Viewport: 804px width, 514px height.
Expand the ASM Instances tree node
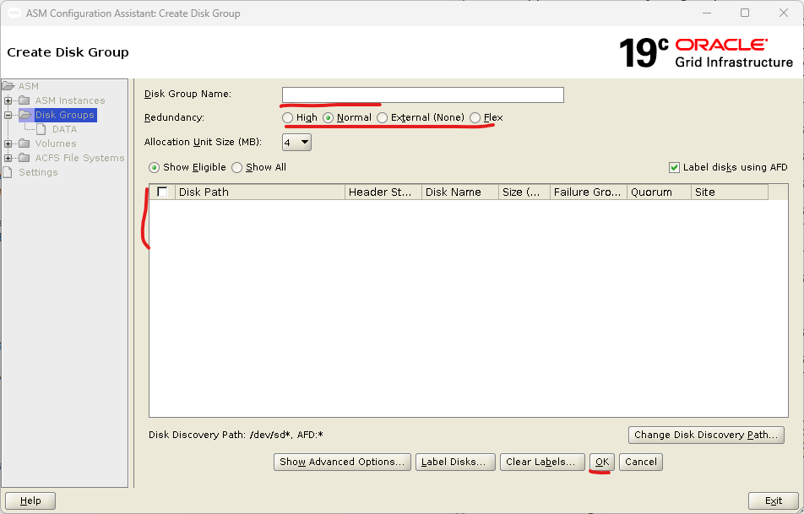point(8,100)
